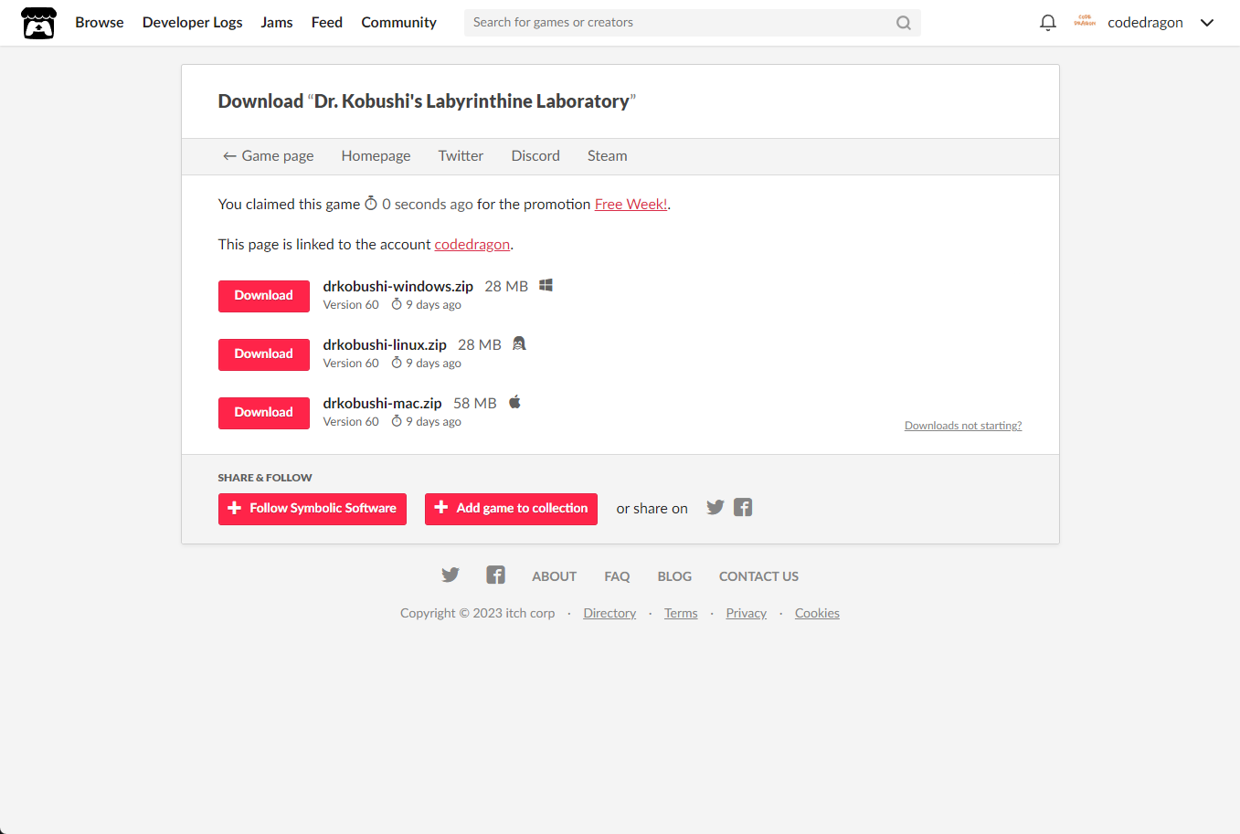Open the game's Steam link
Image resolution: width=1240 pixels, height=834 pixels.
pos(607,156)
